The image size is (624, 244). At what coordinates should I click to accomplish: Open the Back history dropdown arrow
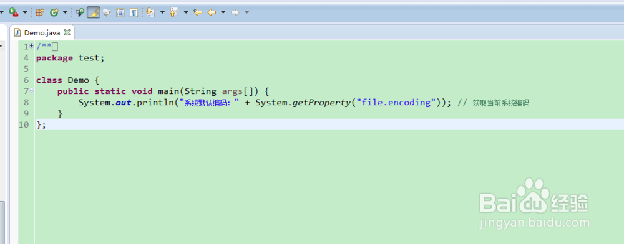223,12
